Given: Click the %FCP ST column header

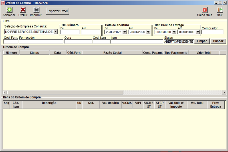Looking at the screenshot, I should tap(160, 105).
